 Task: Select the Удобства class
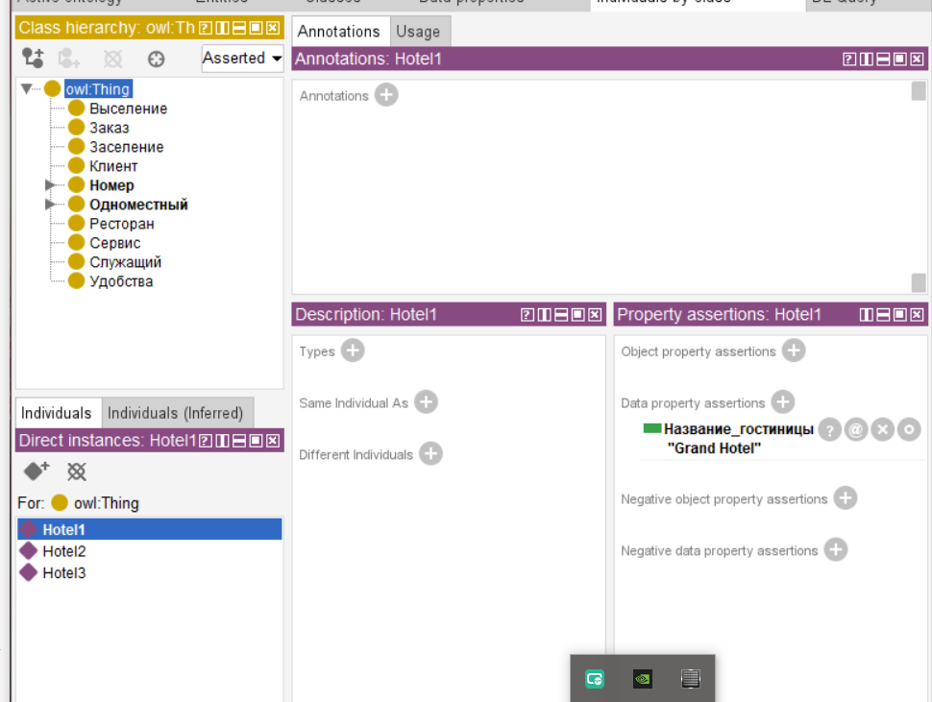tap(121, 281)
